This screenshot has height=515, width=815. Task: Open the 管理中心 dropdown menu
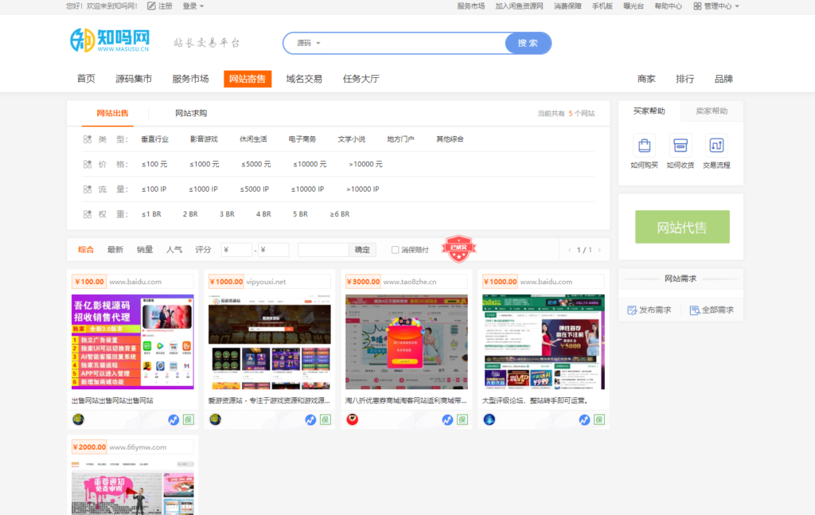pyautogui.click(x=716, y=6)
